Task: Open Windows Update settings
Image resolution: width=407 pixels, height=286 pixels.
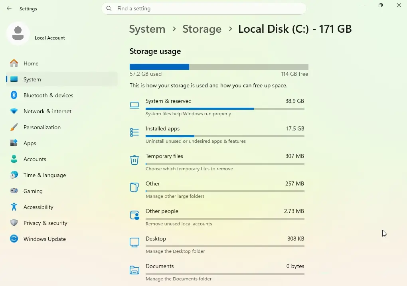Action: [62, 239]
